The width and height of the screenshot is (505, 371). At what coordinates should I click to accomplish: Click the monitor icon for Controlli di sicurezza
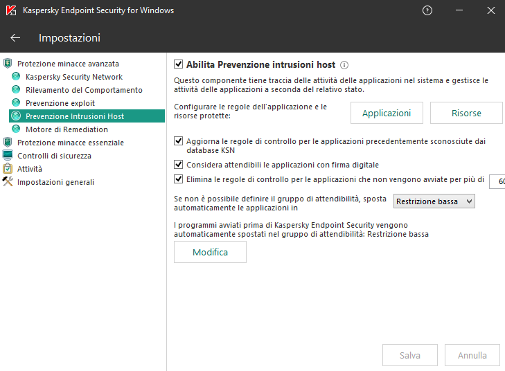[x=8, y=156]
